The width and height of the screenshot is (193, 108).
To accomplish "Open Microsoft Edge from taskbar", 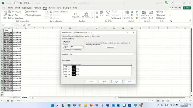I will pyautogui.click(x=119, y=105).
